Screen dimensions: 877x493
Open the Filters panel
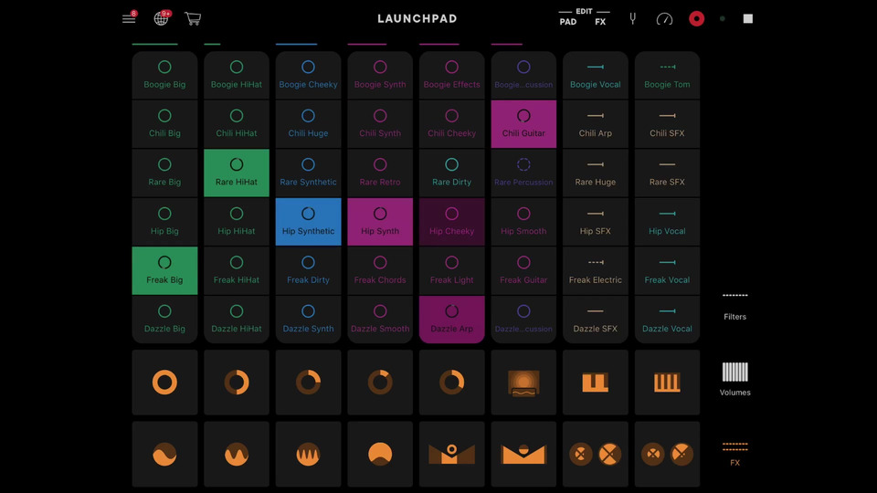click(734, 307)
